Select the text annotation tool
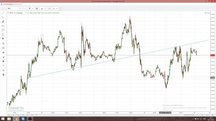 3,26
